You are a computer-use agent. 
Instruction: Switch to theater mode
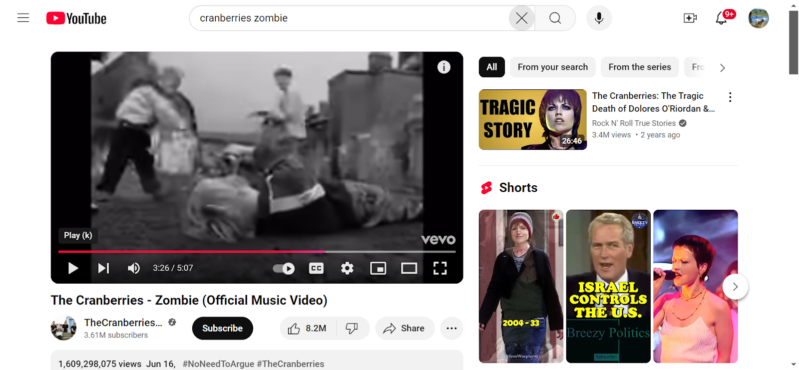[x=409, y=268]
